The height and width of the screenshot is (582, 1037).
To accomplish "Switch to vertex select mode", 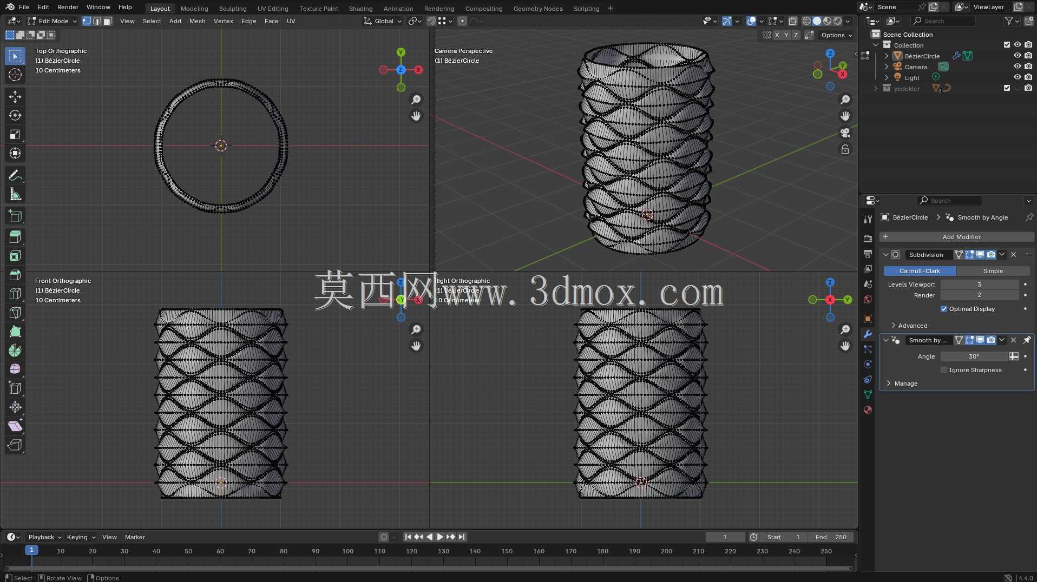I will [87, 21].
